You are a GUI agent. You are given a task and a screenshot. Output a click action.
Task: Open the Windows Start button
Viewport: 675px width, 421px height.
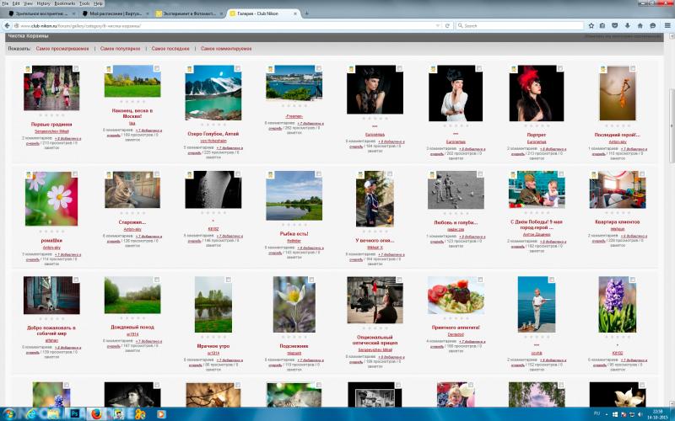tap(8, 414)
